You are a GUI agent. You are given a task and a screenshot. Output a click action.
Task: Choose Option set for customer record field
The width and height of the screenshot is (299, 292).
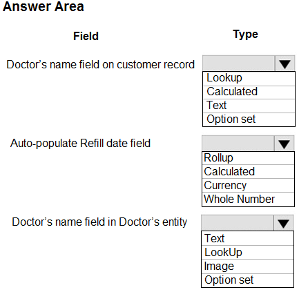point(249,119)
